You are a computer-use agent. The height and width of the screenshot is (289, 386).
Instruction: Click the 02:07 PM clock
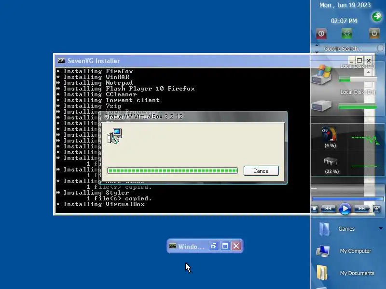(344, 21)
